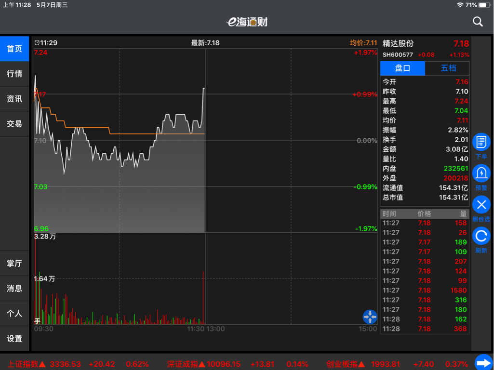The height and width of the screenshot is (370, 494).
Task: Open 资讯 in the sidebar
Action: (14, 99)
